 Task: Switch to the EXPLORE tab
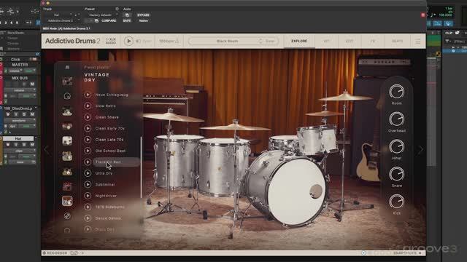tap(299, 41)
